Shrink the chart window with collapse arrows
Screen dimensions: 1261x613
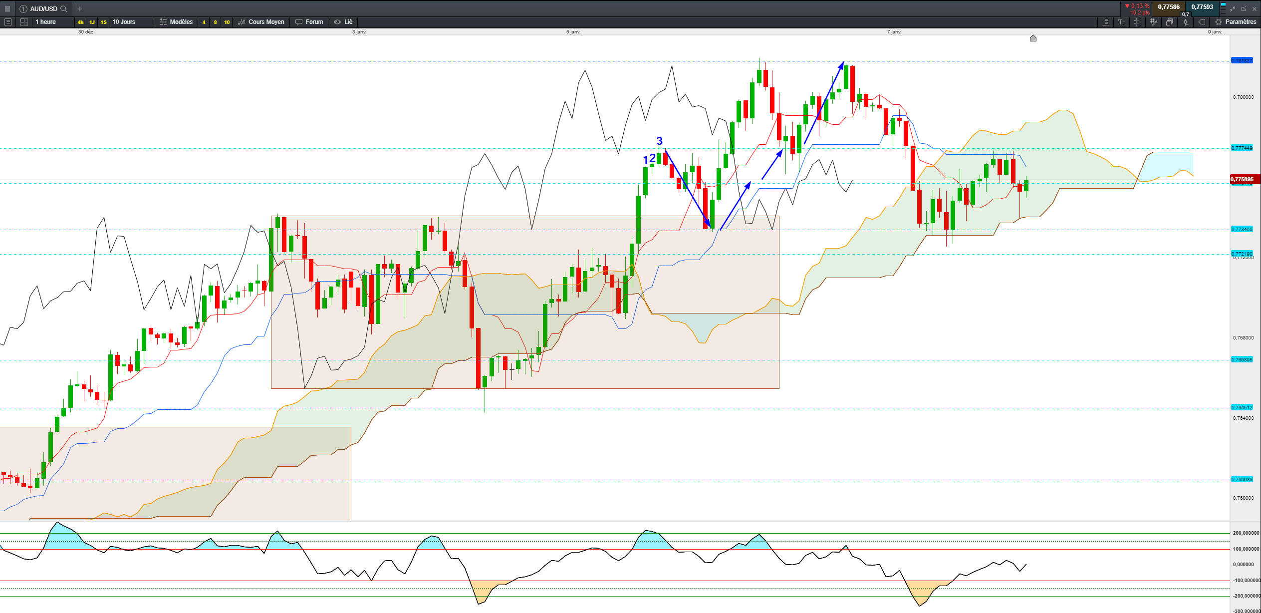pos(1233,9)
